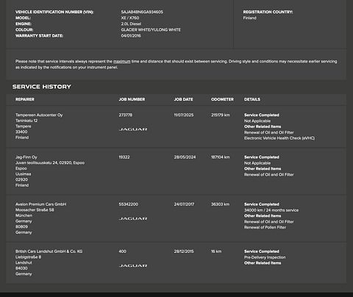Select the model value XE / X760

[130, 18]
